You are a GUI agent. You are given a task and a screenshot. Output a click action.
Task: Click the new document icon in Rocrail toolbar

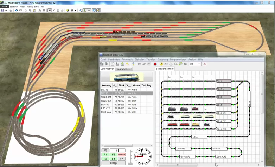click(113, 64)
